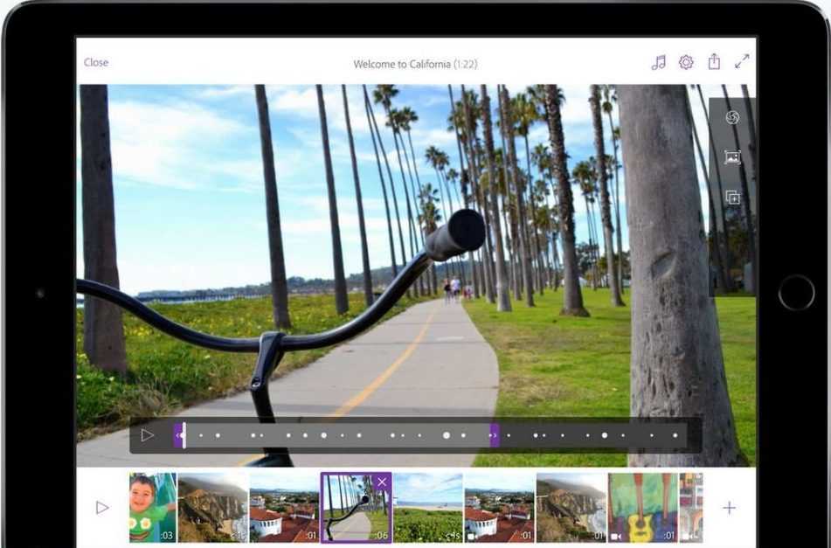Tap the image frame icon in side panel
The image size is (831, 548).
coord(732,157)
